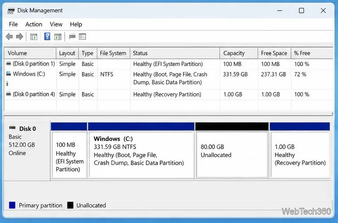Click the 237.31 GB free space cell
This screenshot has height=223, width=338.
(x=273, y=74)
